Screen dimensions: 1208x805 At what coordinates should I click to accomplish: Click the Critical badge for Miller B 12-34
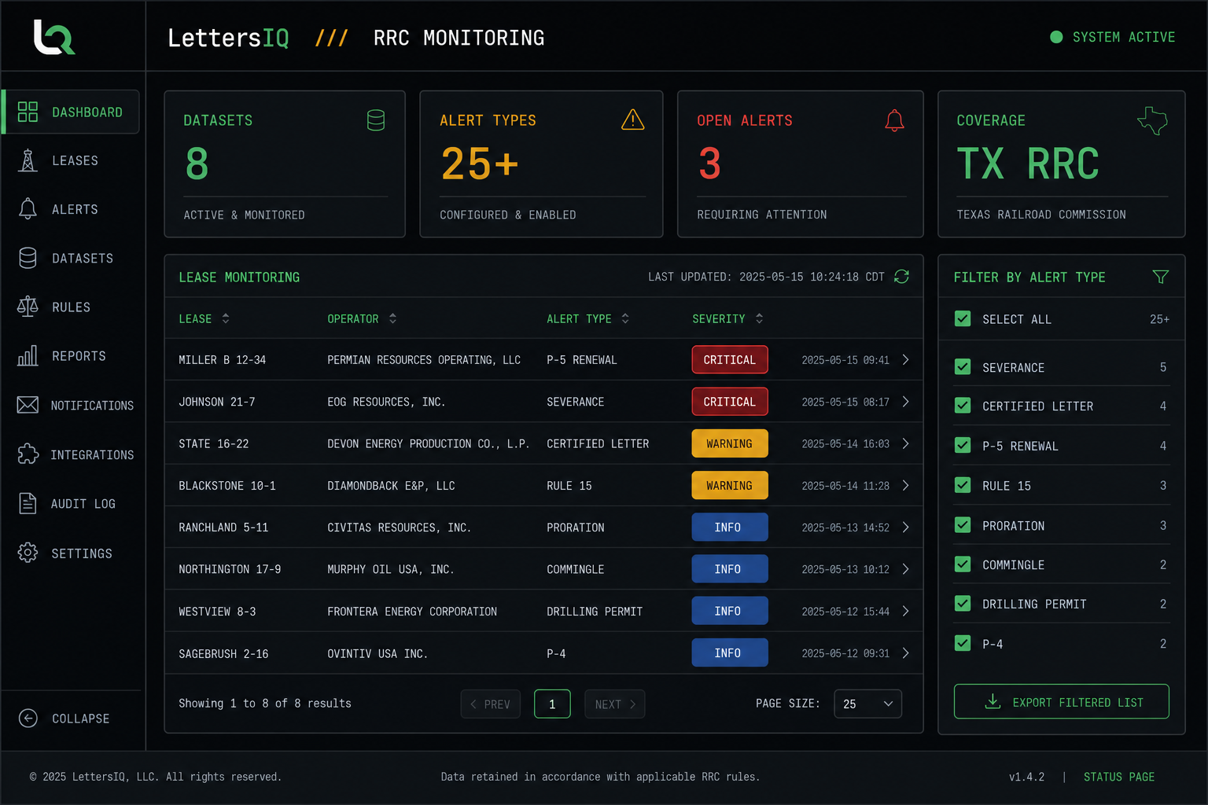click(730, 359)
